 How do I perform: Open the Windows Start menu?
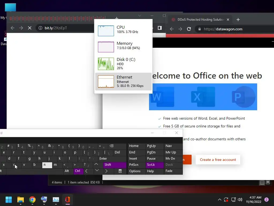click(x=9, y=200)
